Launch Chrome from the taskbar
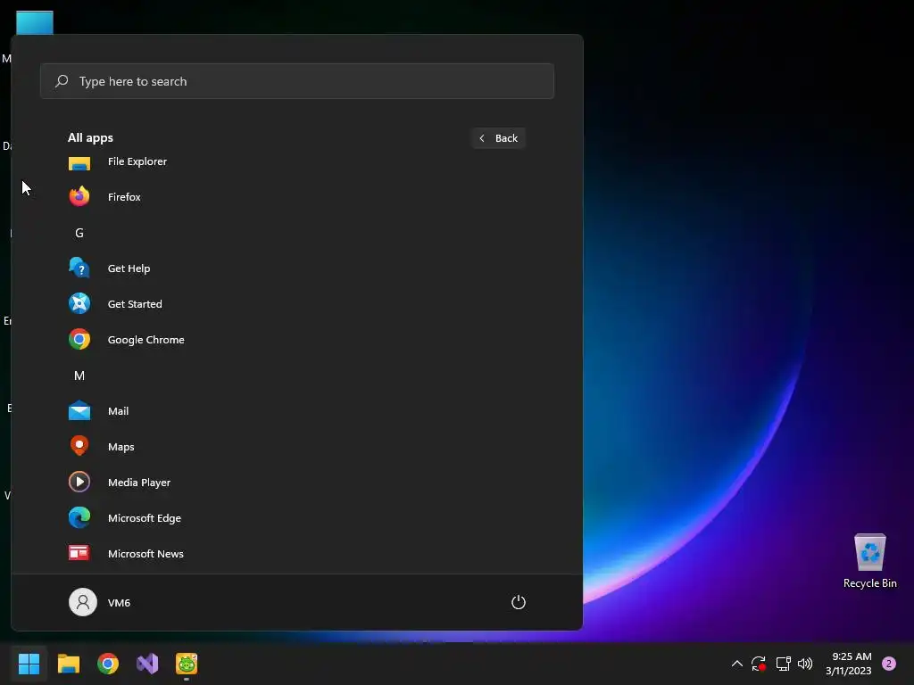The height and width of the screenshot is (685, 914). 108,664
